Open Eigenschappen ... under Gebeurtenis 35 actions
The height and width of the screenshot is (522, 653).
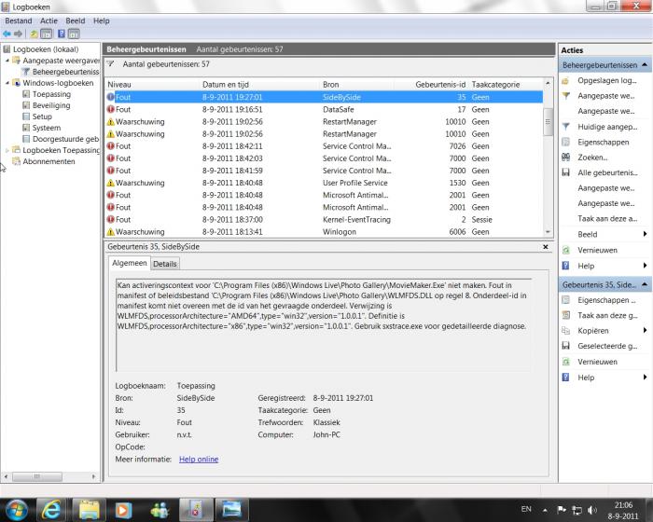(599, 300)
